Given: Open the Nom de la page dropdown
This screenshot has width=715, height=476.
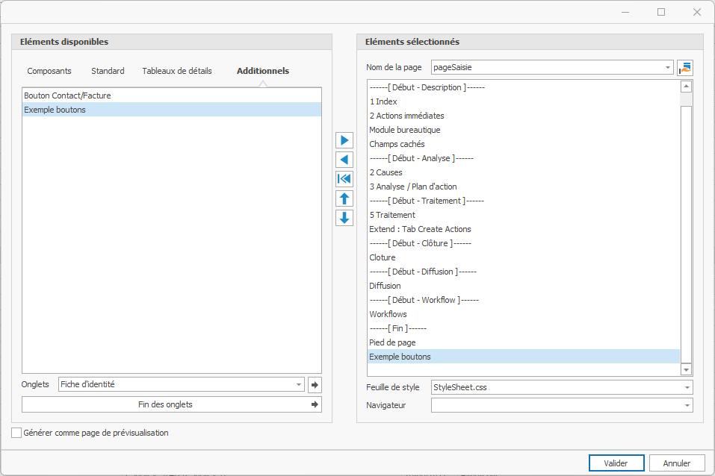Looking at the screenshot, I should pos(668,68).
